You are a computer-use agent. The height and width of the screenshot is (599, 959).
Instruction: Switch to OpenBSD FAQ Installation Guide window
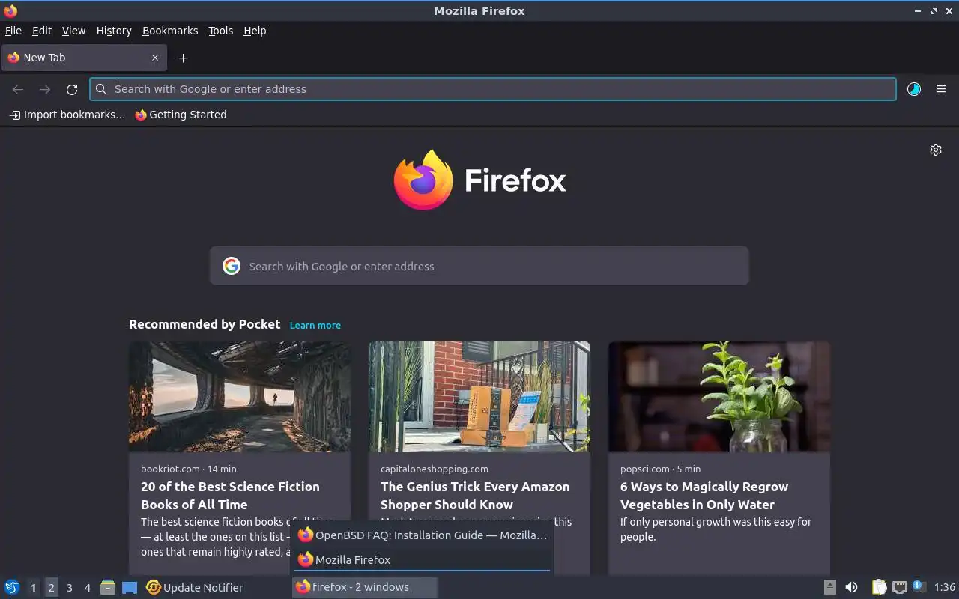423,535
